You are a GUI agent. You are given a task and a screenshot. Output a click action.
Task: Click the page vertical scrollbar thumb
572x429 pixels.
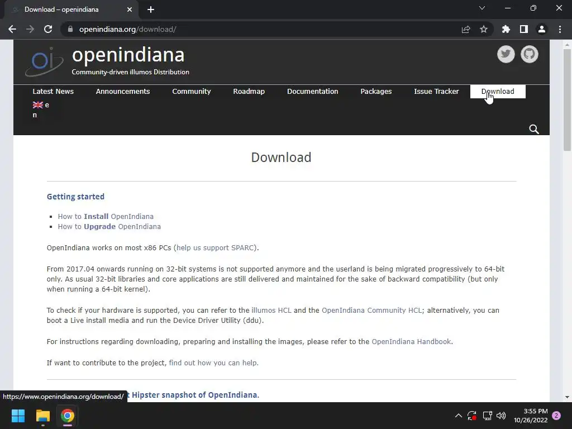pyautogui.click(x=567, y=100)
